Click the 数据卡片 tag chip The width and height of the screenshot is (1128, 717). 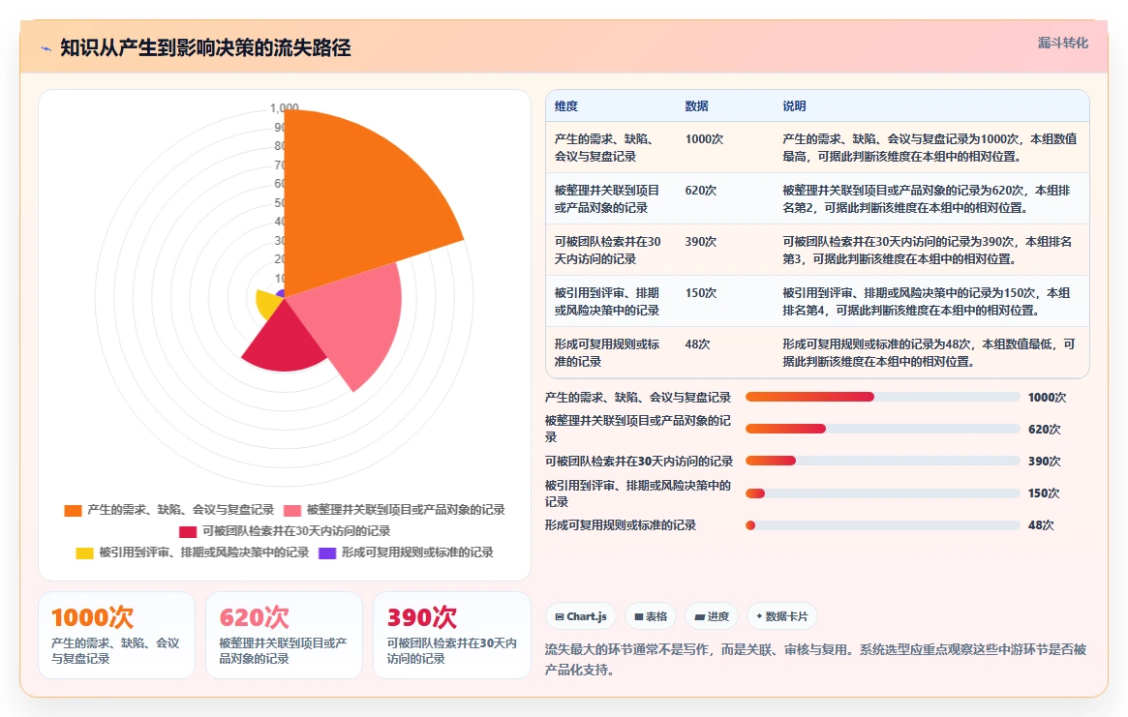click(782, 616)
